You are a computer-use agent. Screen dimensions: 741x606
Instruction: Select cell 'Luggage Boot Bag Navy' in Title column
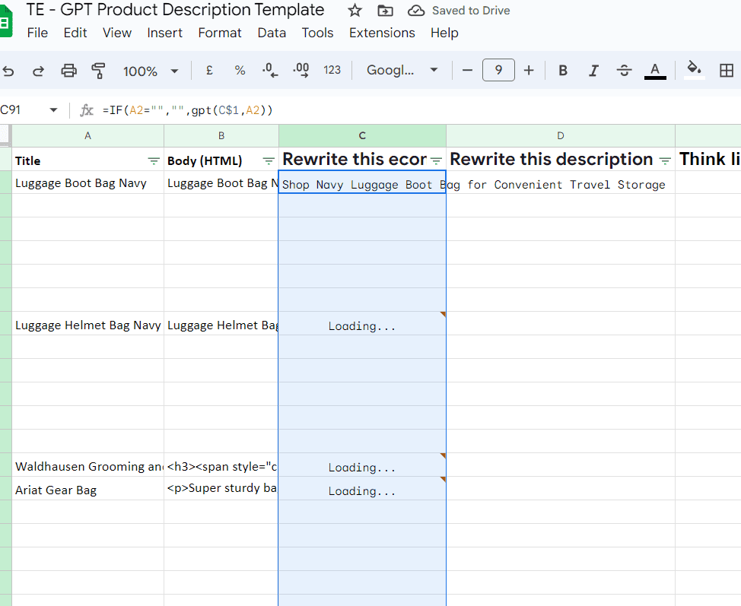[88, 182]
